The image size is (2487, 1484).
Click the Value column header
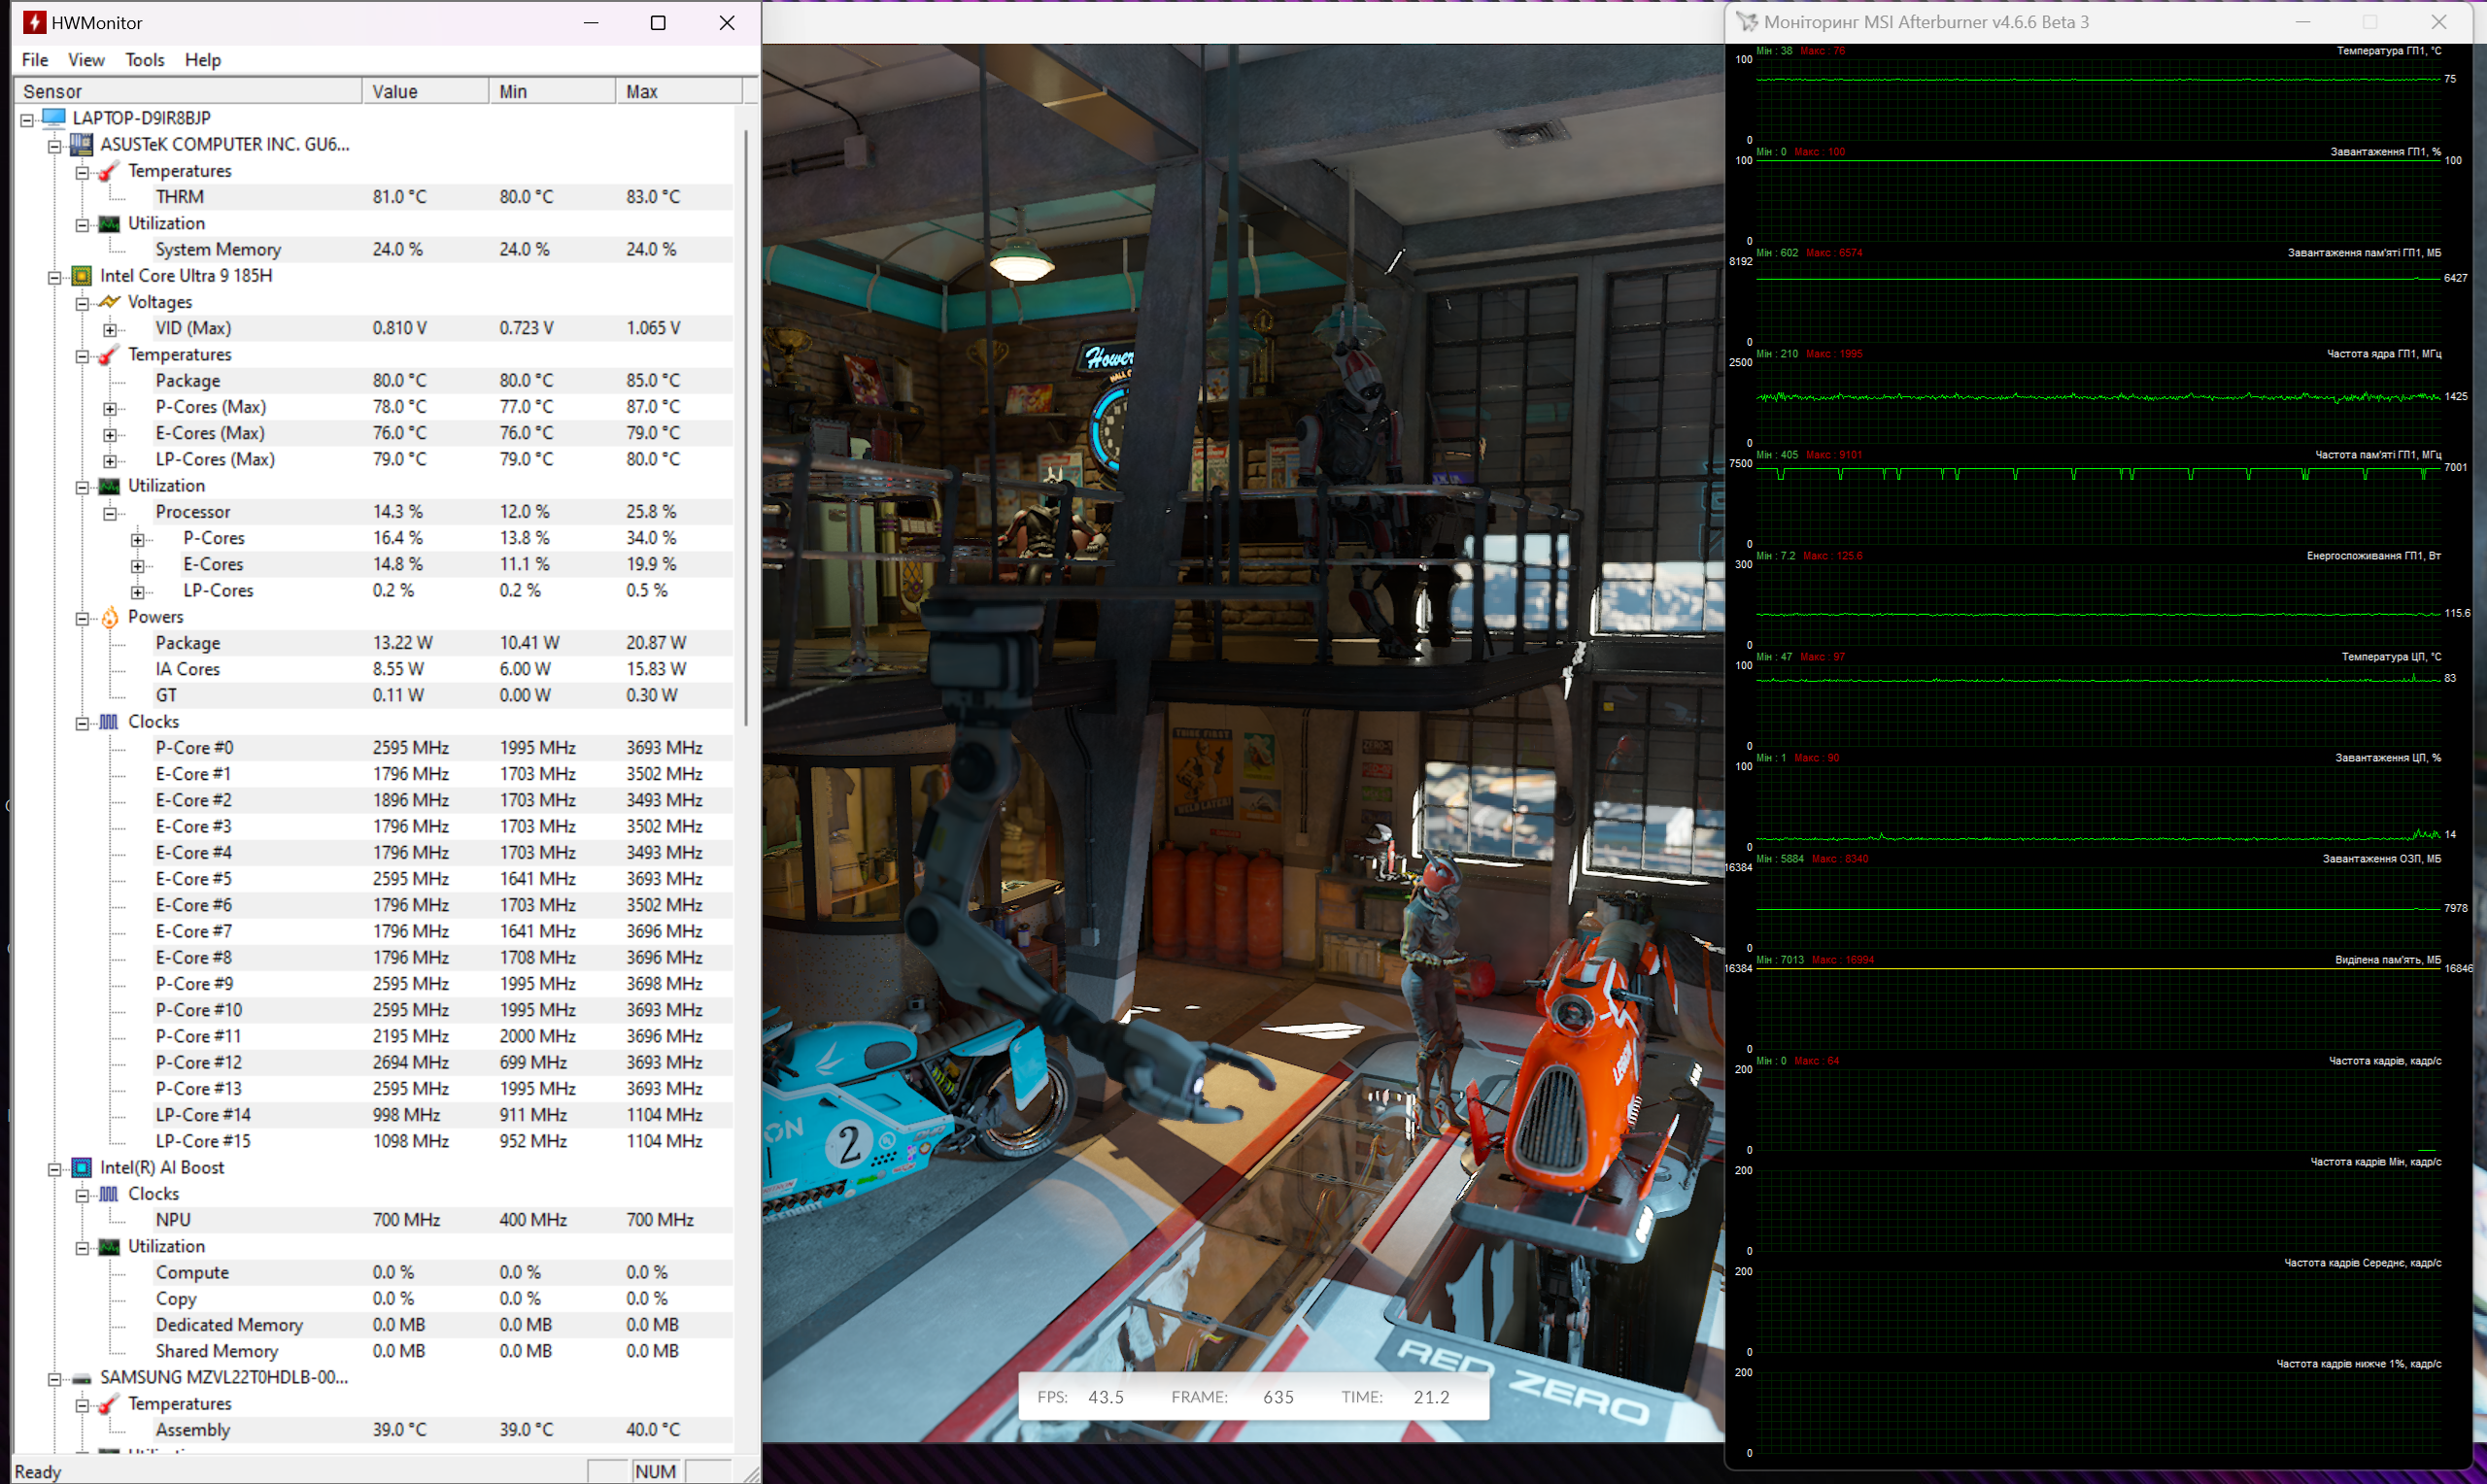[425, 91]
